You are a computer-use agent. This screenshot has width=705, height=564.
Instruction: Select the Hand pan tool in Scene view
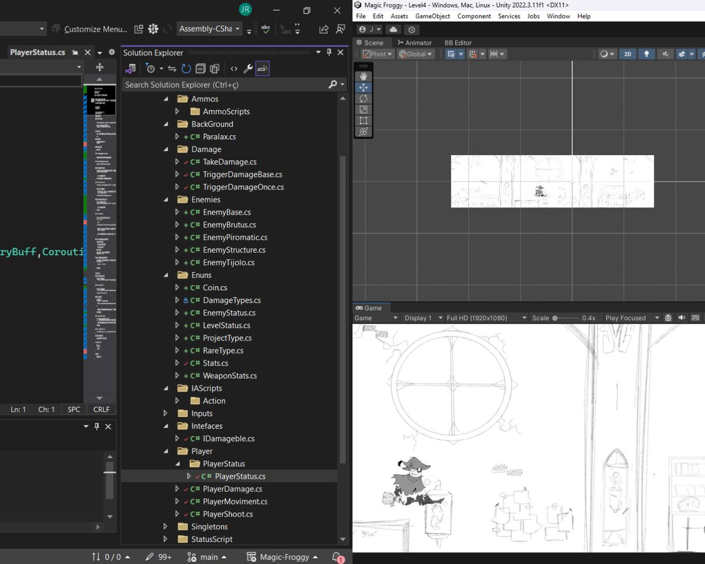point(363,75)
